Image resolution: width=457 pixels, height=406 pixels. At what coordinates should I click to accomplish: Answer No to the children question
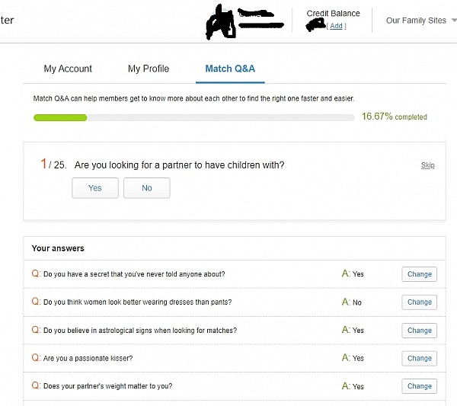147,188
